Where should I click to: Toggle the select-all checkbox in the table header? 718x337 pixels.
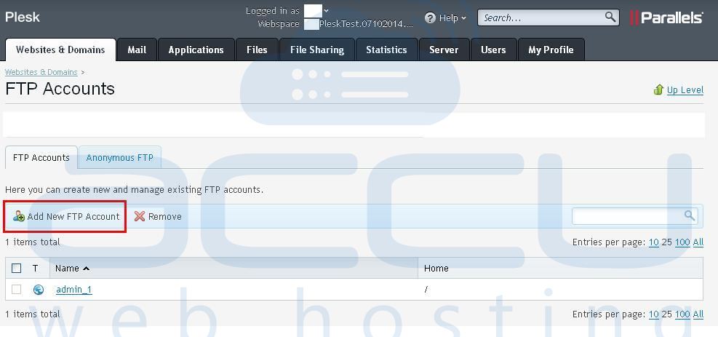point(17,269)
